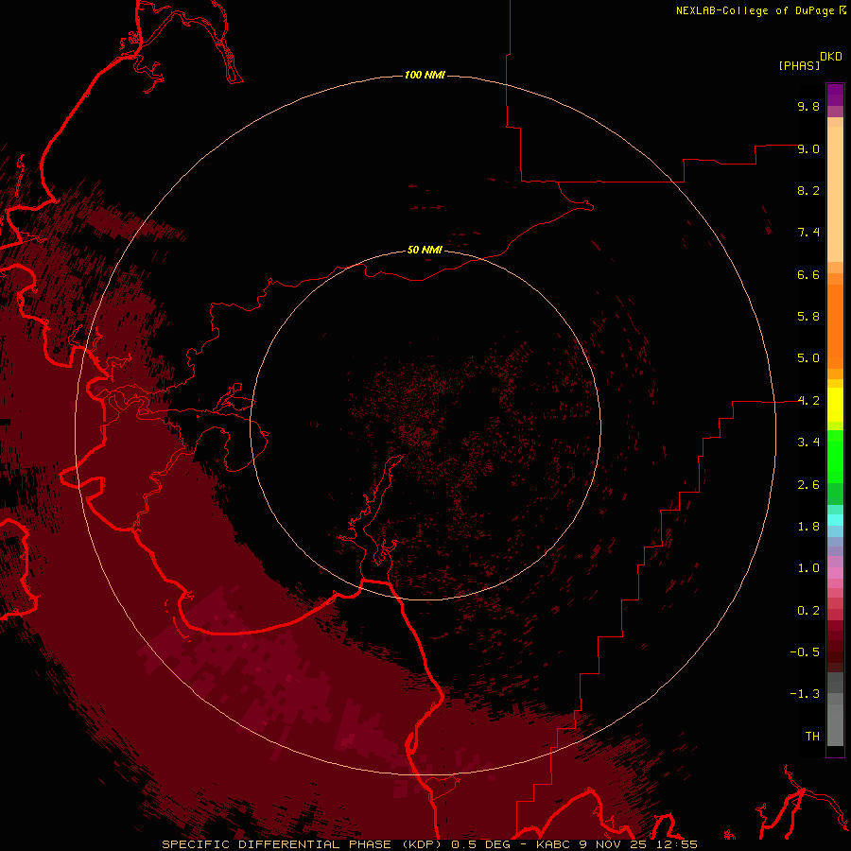The width and height of the screenshot is (851, 851).
Task: Select the 100 NMI range ring label
Action: point(425,75)
